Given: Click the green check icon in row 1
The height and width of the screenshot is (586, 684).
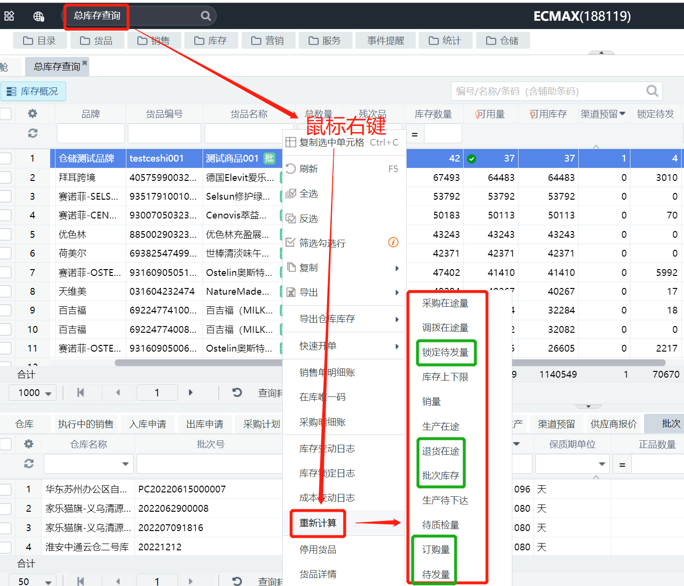Looking at the screenshot, I should 472,159.
